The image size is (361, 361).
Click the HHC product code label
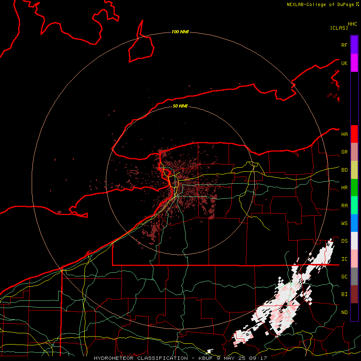[x=352, y=24]
